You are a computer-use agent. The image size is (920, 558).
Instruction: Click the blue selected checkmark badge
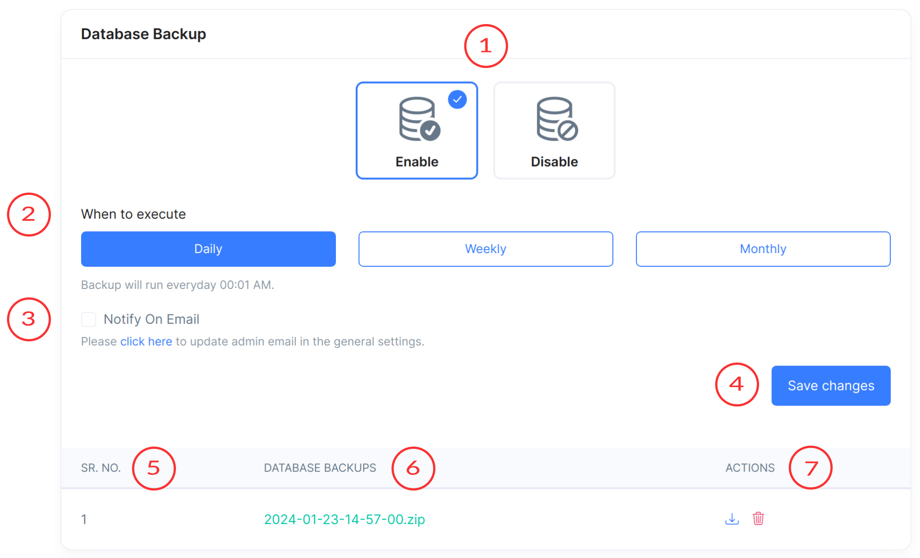coord(457,100)
